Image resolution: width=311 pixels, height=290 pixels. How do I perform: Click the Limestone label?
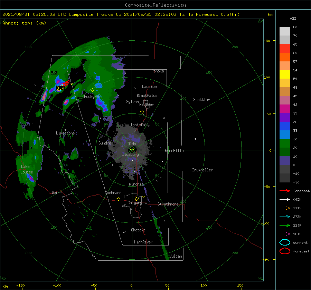click(65, 133)
